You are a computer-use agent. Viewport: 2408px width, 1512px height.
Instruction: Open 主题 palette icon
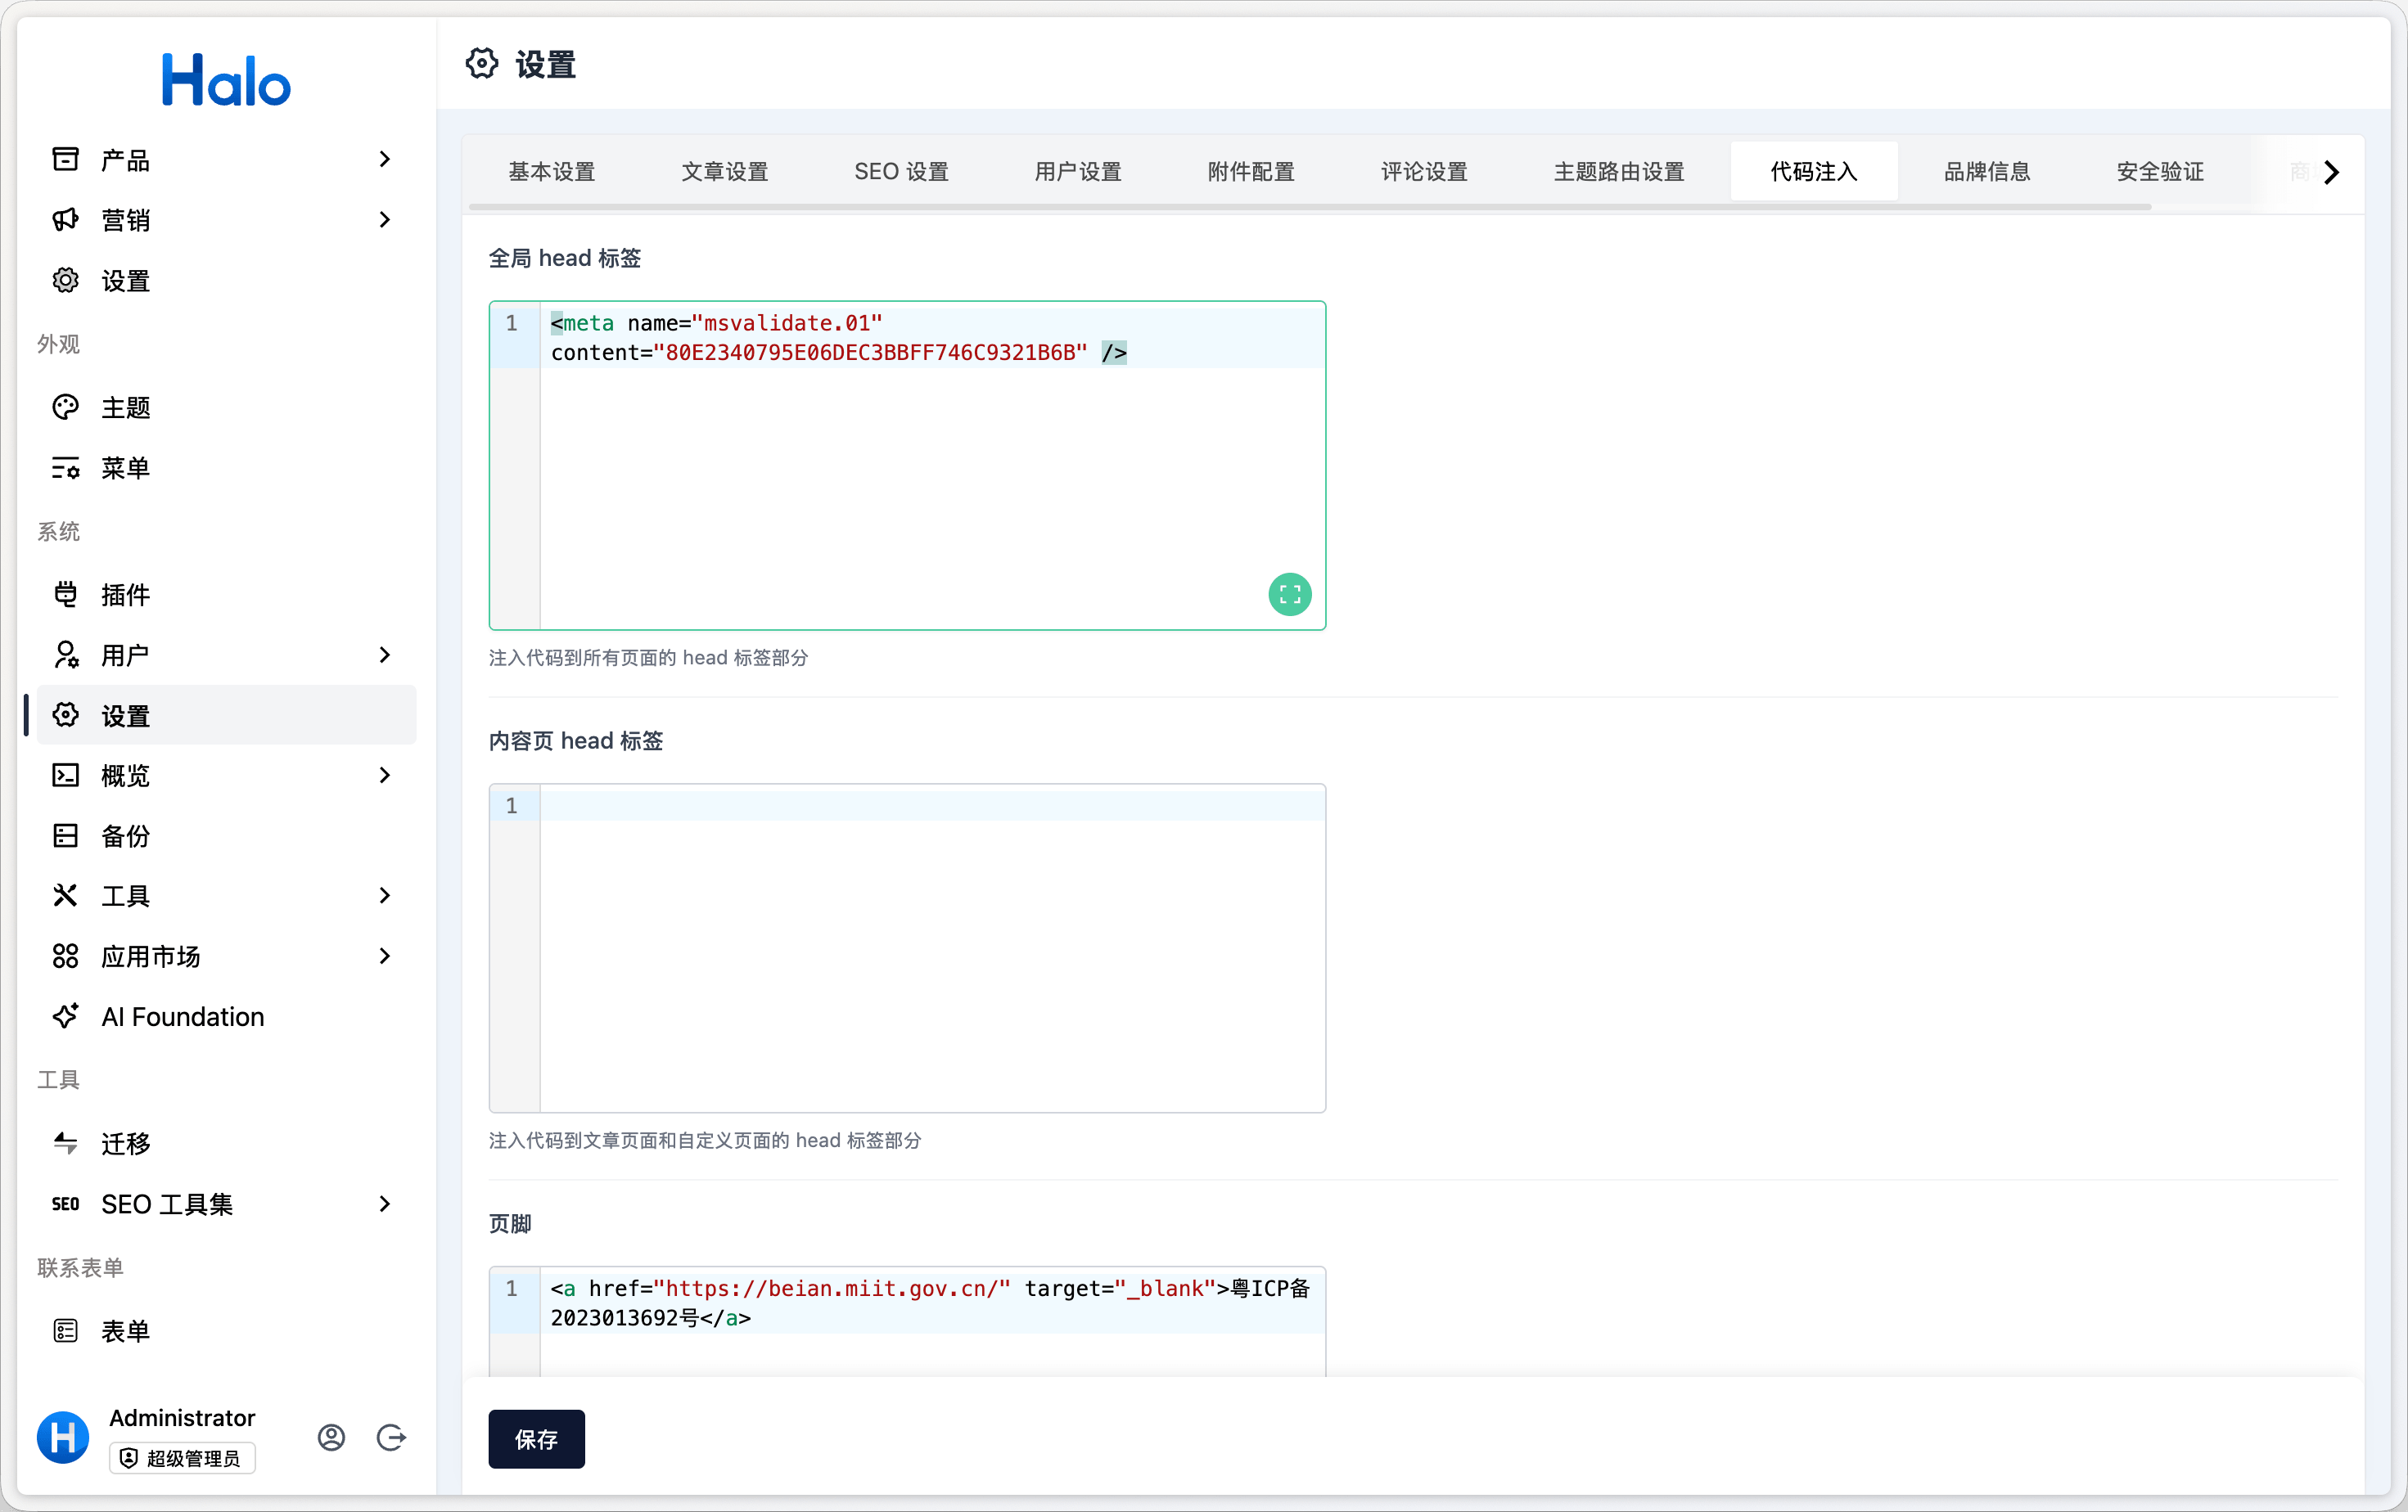[x=65, y=407]
